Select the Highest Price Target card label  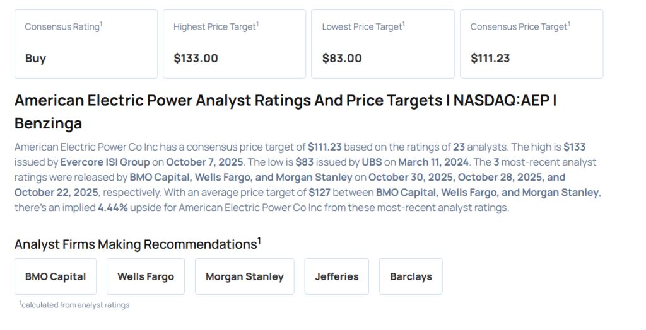[x=215, y=27]
